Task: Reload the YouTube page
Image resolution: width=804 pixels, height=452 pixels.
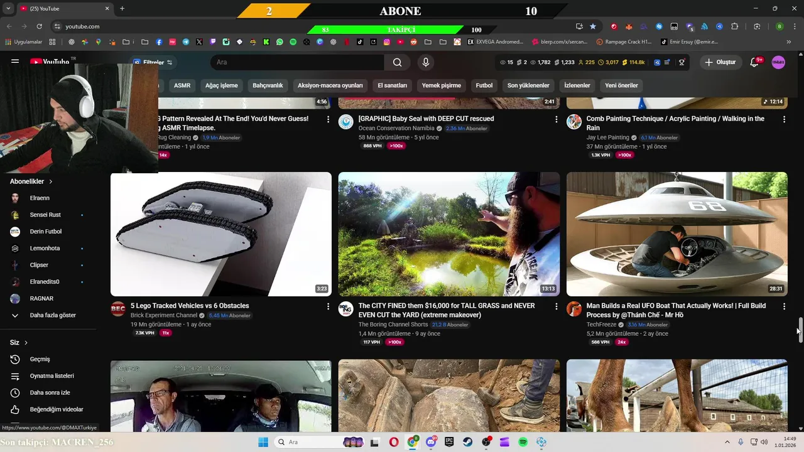Action: (39, 26)
